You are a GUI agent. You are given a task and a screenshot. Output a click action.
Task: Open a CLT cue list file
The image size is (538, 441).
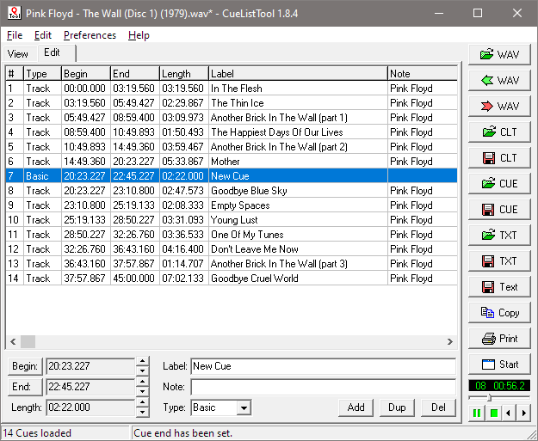click(499, 132)
